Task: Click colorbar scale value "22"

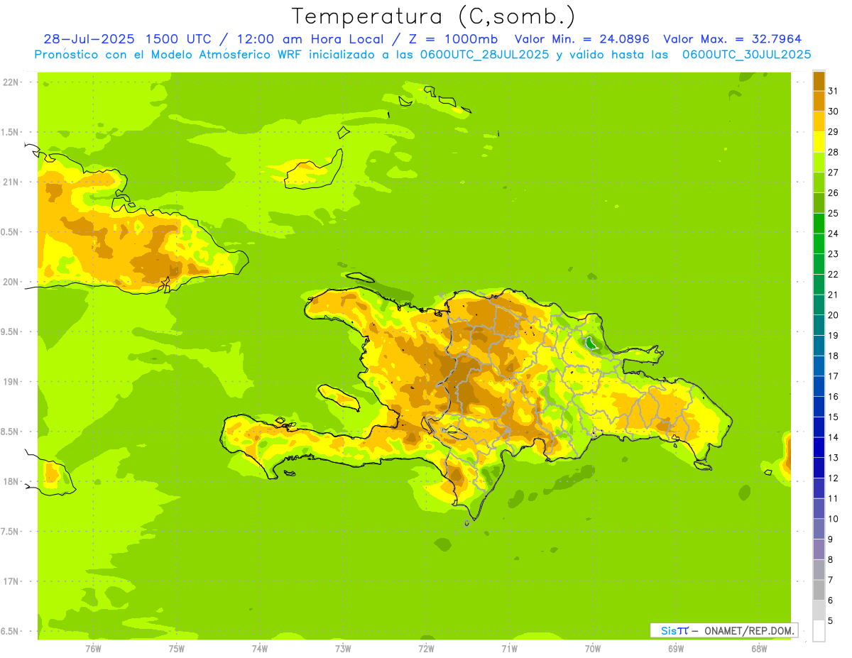Action: click(833, 274)
